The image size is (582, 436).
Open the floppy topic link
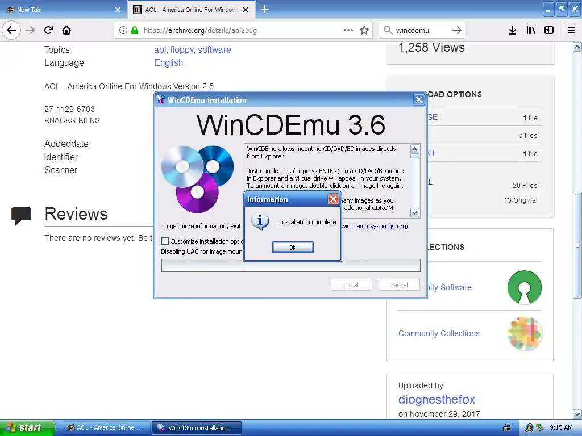(x=181, y=50)
